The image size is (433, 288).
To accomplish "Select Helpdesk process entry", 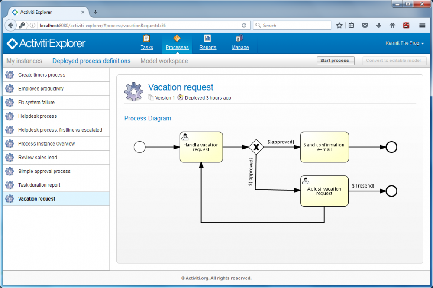I will click(56, 116).
